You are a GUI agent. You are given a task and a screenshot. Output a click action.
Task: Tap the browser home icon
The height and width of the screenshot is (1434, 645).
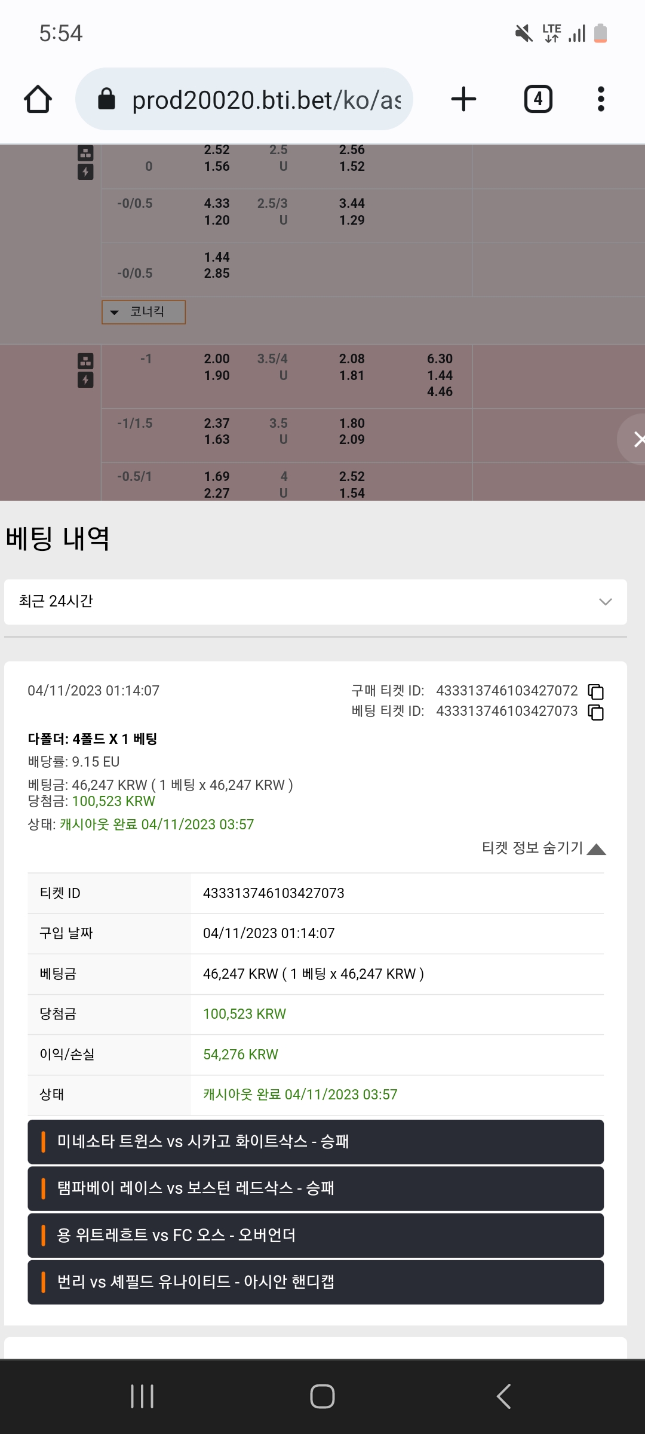point(38,99)
